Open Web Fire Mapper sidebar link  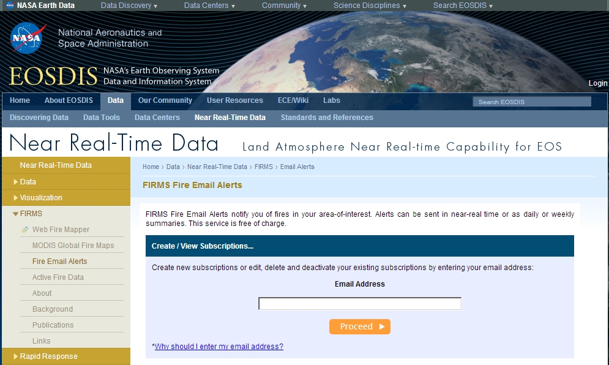(61, 229)
